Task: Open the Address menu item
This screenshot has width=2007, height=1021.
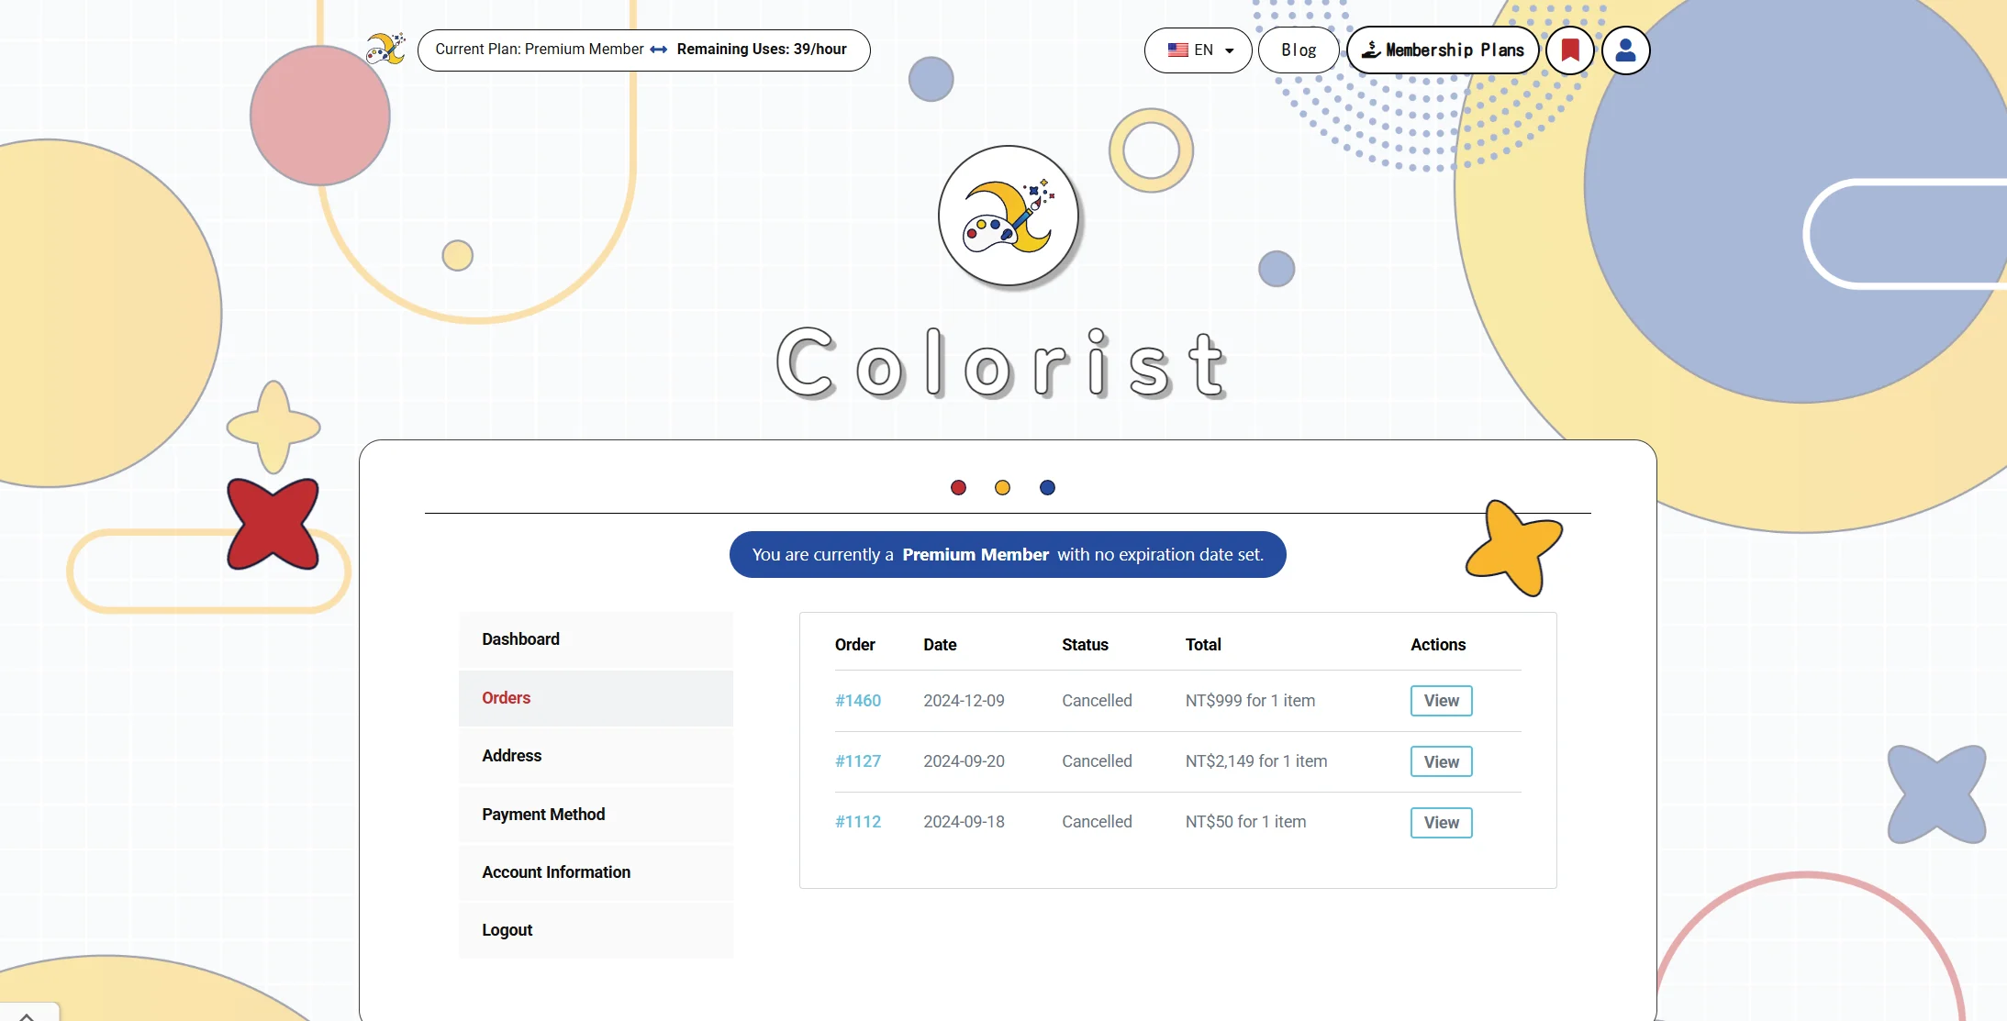Action: pyautogui.click(x=596, y=756)
